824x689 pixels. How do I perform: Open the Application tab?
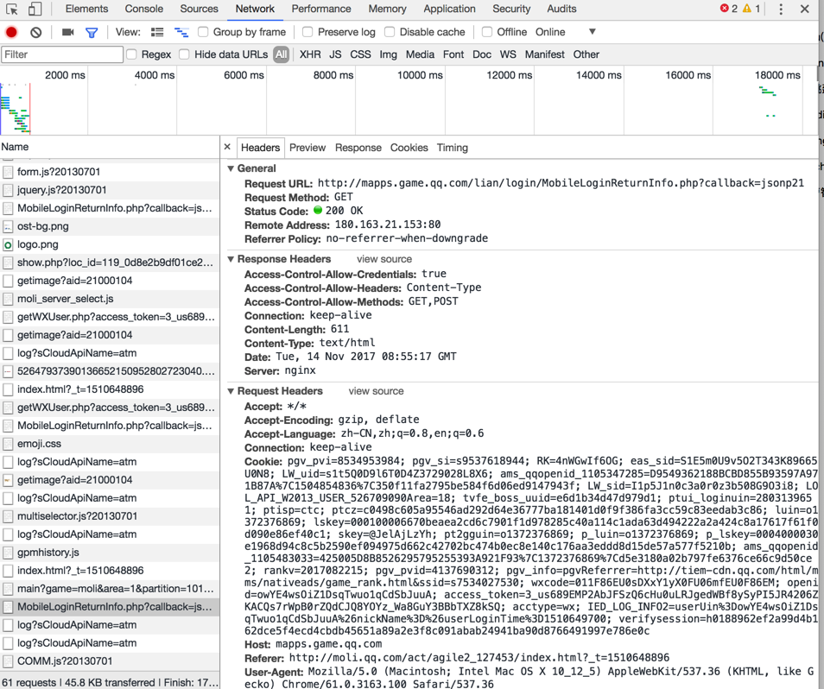pyautogui.click(x=450, y=9)
